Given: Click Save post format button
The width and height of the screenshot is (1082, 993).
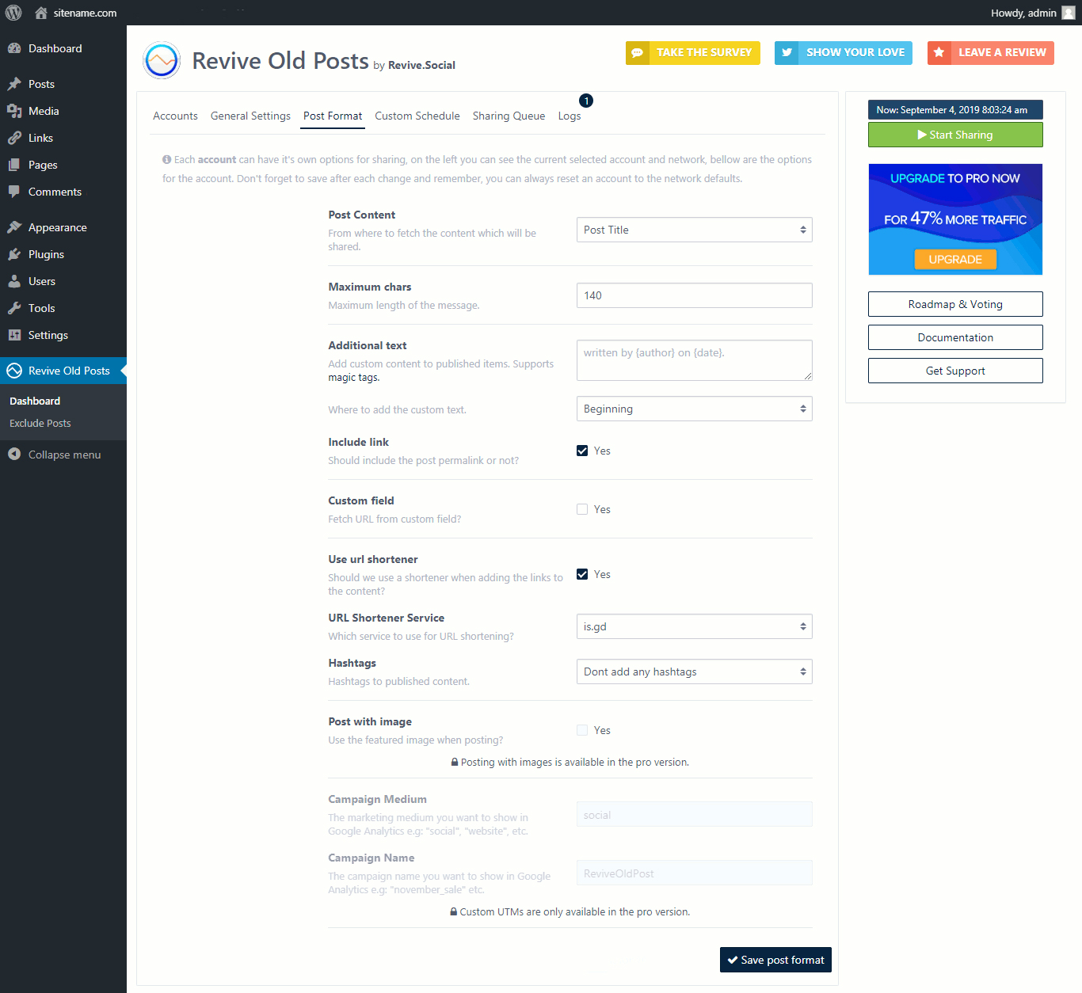Looking at the screenshot, I should tap(775, 960).
